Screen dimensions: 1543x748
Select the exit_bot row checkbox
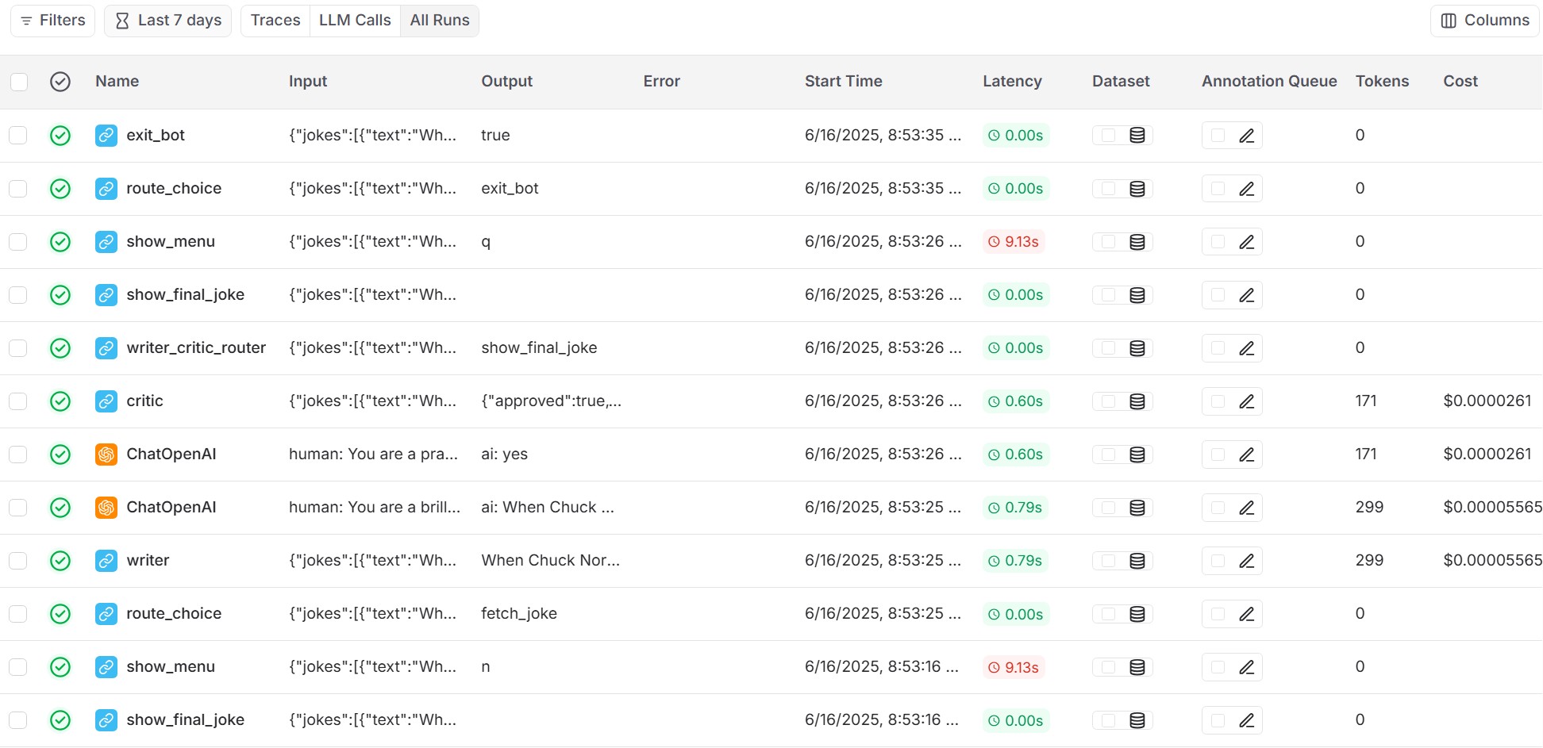click(18, 136)
